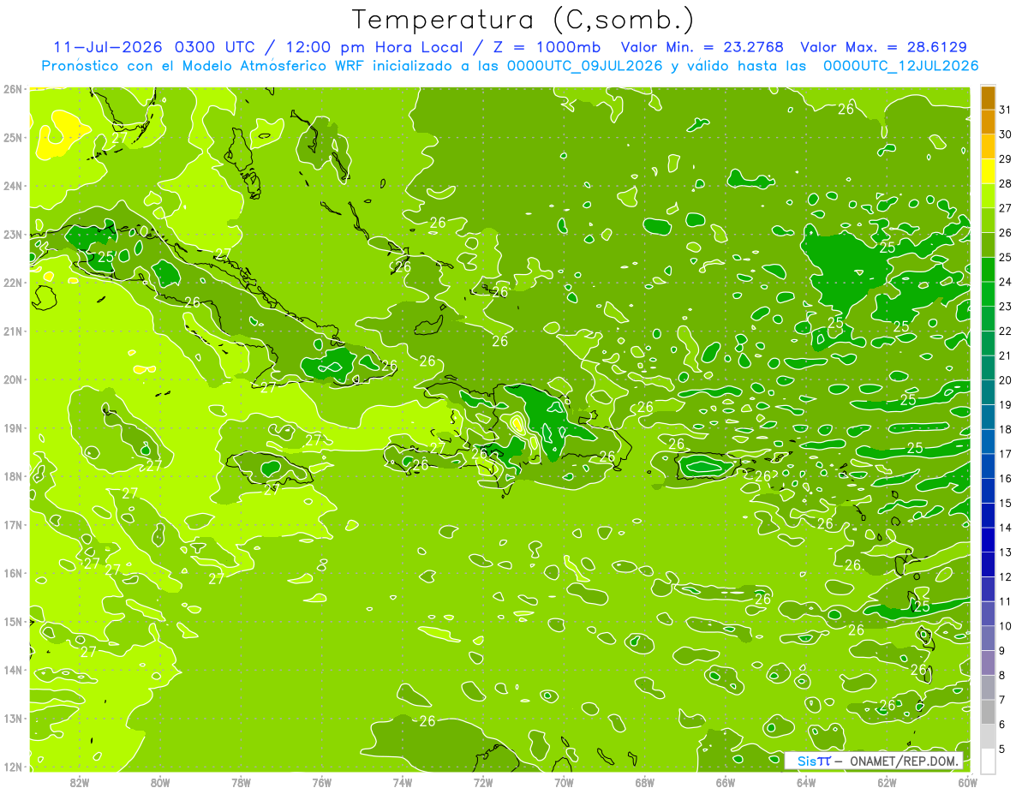Screen dimensions: 1028x794
Task: Click legend value 18
Action: pyautogui.click(x=1005, y=429)
